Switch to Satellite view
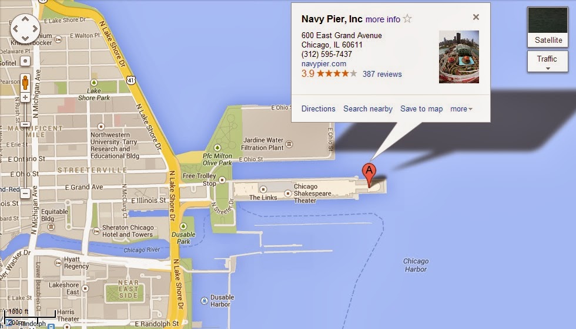The image size is (576, 329). (x=548, y=27)
